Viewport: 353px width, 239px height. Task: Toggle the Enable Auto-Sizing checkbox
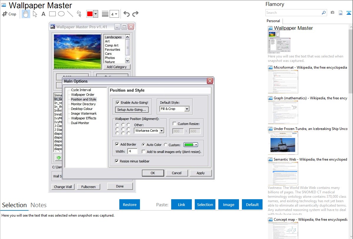click(x=118, y=103)
